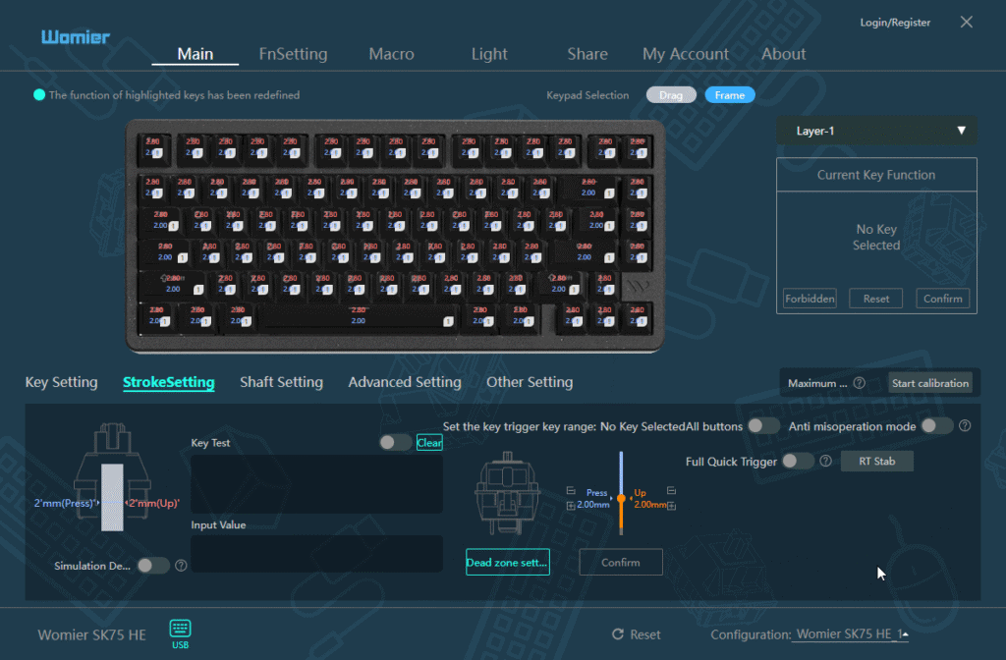
Task: Click inside the Input Value field
Action: (x=317, y=554)
